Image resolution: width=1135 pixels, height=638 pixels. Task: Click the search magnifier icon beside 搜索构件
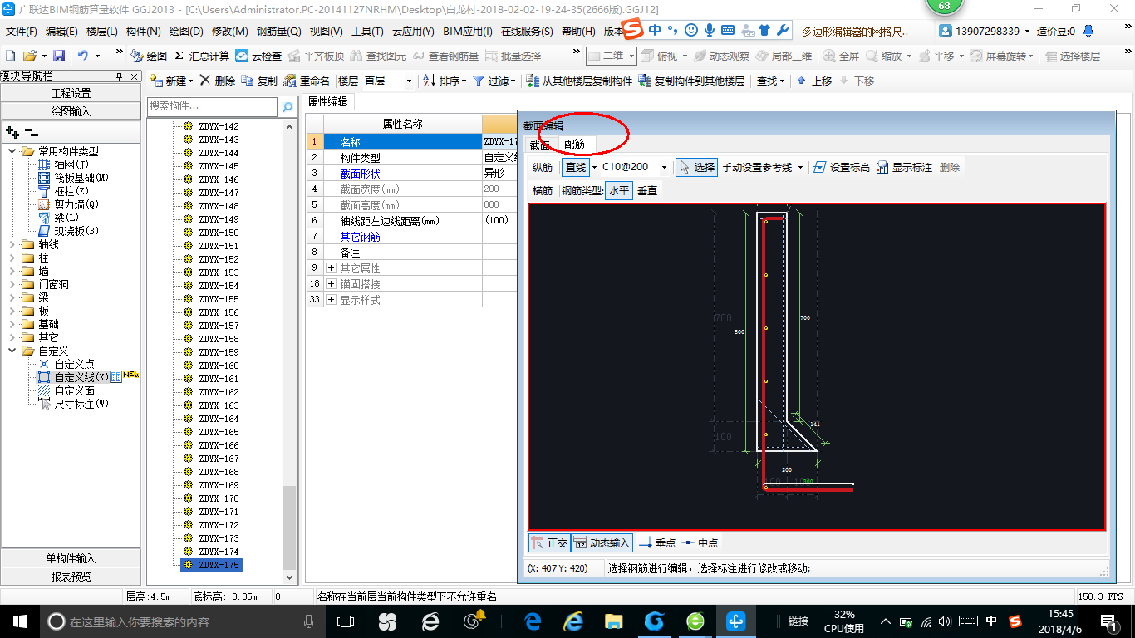pos(287,107)
